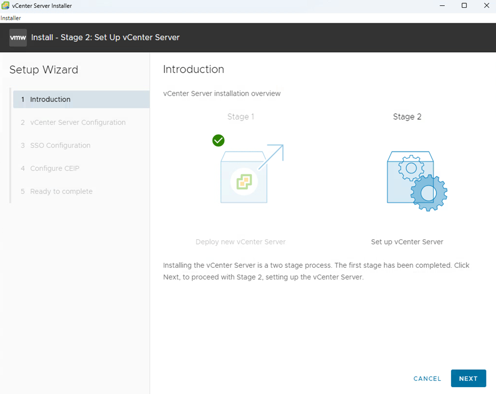The image size is (496, 394).
Task: Select the SSO Configuration step
Action: (60, 145)
